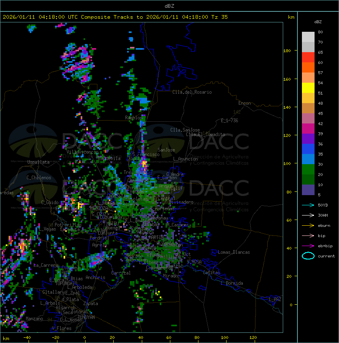The height and width of the screenshot is (343, 339).
Task: Pick the magenta 39-42 dBZ swatch
Action: coord(308,128)
